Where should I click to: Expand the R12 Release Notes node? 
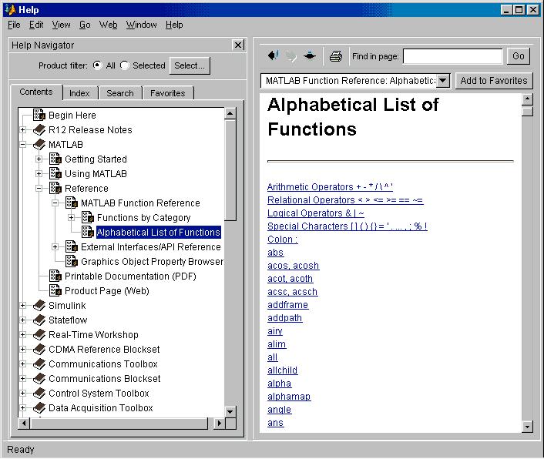point(23,130)
